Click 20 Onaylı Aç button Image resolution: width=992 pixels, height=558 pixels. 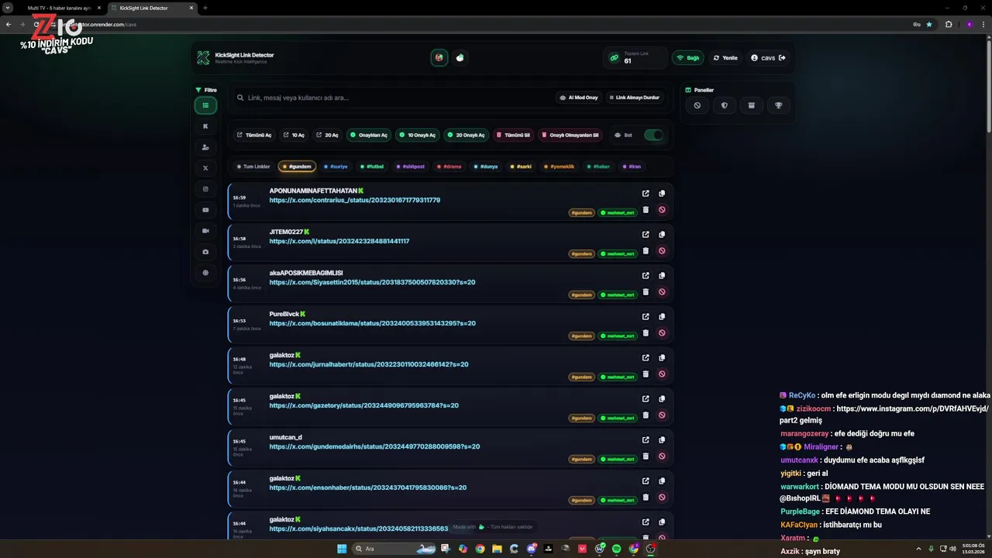466,135
